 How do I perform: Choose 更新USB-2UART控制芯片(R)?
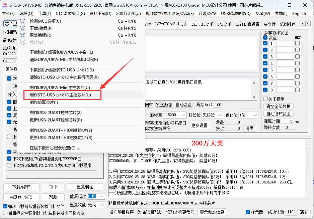(x=81, y=120)
